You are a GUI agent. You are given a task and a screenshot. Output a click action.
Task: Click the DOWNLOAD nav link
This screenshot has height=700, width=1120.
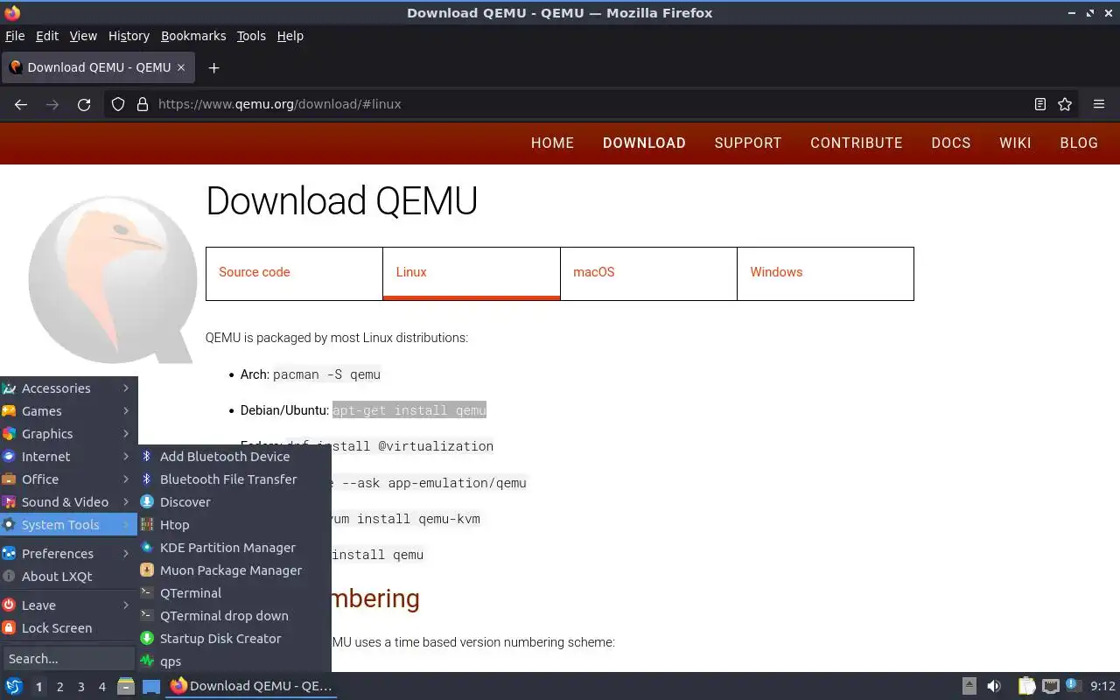click(644, 143)
